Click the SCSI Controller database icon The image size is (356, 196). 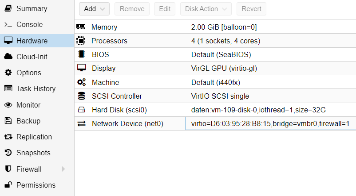[81, 96]
